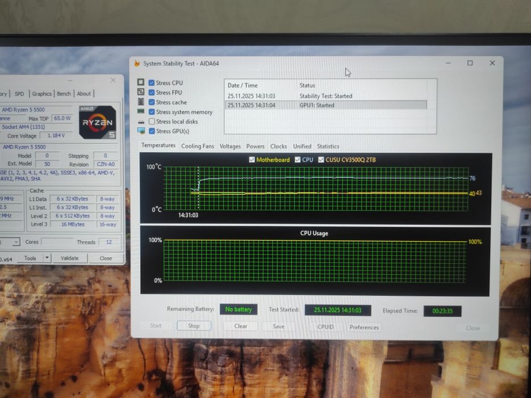This screenshot has height=398, width=531.
Task: Click the CPU chip icon next to Stress CPU
Action: (141, 82)
